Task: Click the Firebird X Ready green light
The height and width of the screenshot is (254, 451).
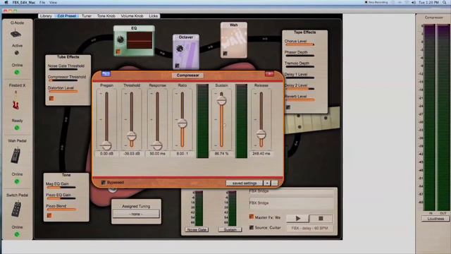Action: (17, 128)
